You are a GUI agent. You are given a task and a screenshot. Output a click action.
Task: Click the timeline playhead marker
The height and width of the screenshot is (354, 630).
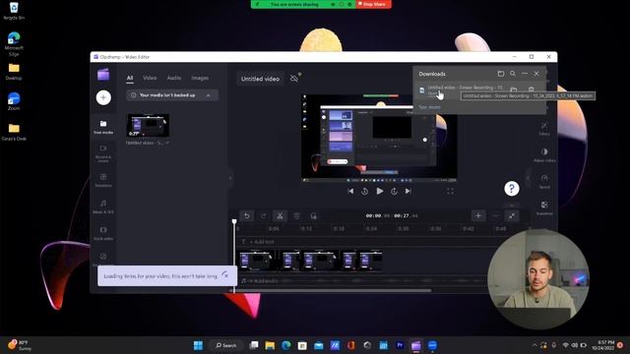click(234, 221)
